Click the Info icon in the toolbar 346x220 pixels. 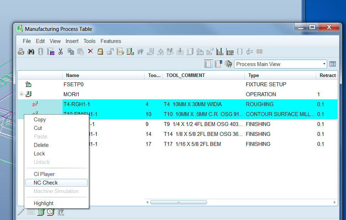[x=40, y=51]
